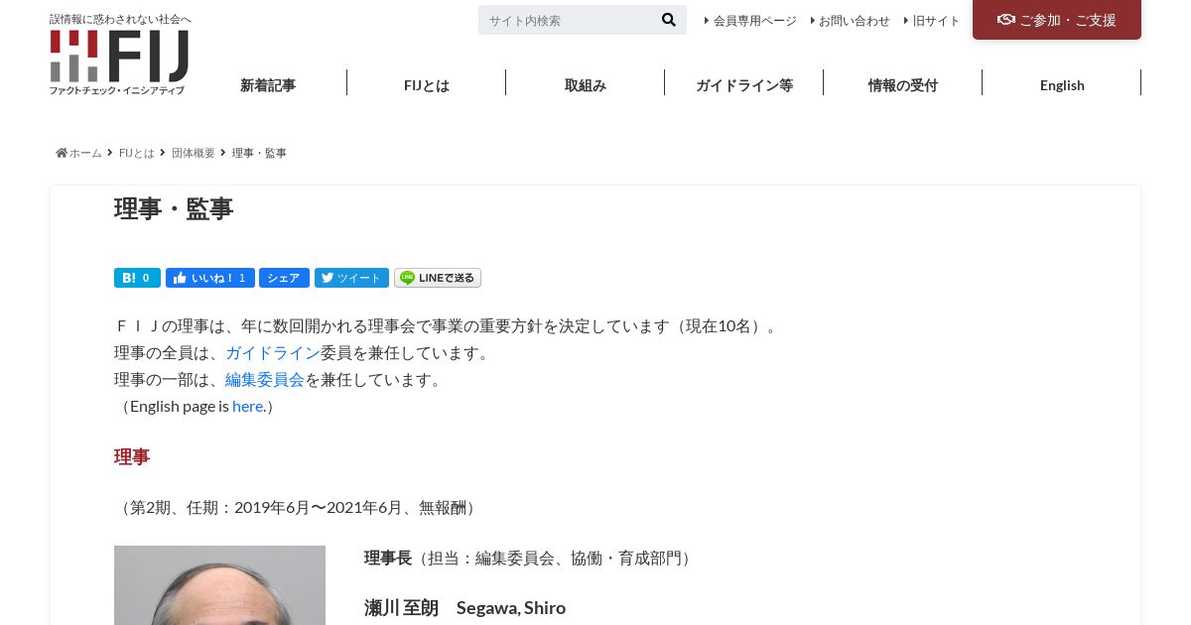Click the ご参加・ご支援 button
1191x625 pixels.
[x=1057, y=20]
